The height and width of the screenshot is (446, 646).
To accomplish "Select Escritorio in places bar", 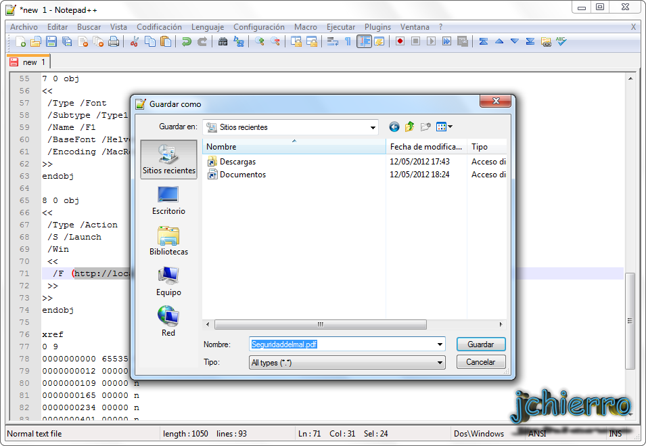I will click(x=169, y=200).
